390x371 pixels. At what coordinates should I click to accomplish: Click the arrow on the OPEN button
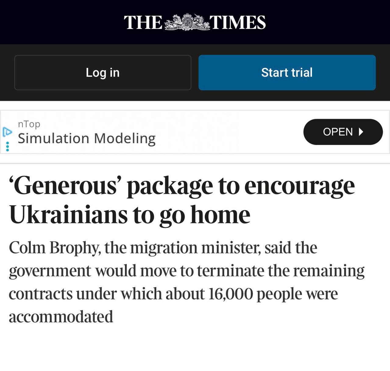coord(361,132)
